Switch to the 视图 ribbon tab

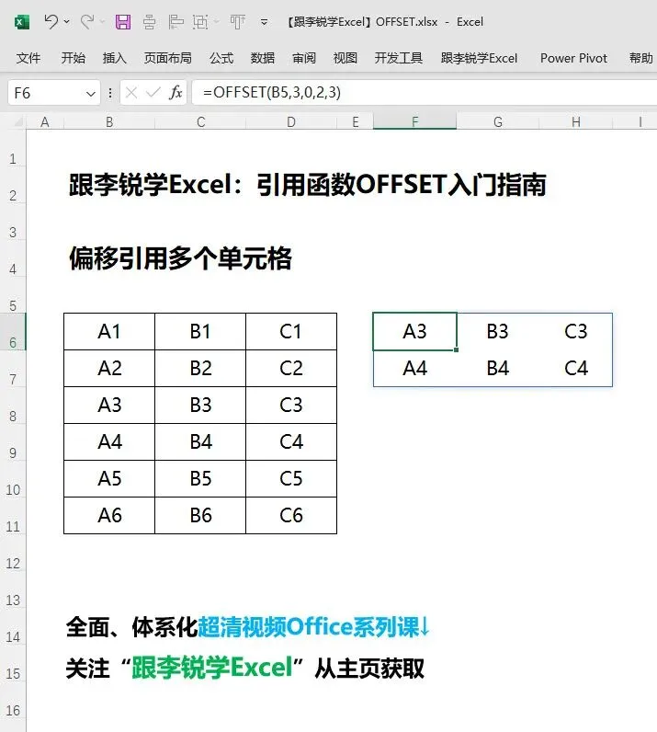(x=345, y=58)
